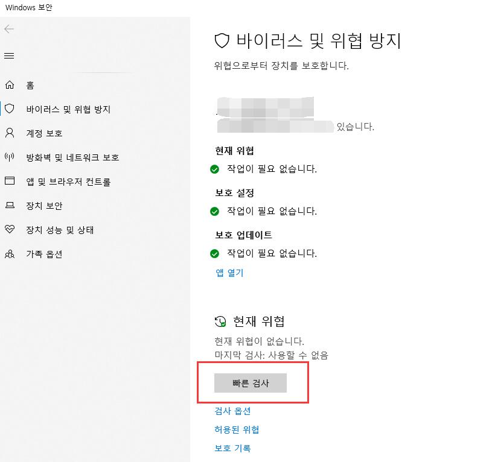Click 작업이 필요 없습니다 under 보호 업데이트
This screenshot has width=492, height=462.
(272, 253)
